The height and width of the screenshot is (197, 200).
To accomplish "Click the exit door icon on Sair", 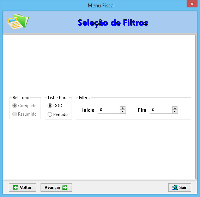I will tap(175, 187).
